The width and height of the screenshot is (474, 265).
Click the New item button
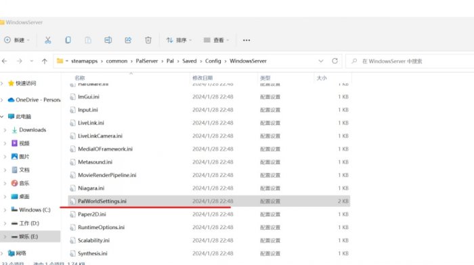[17, 40]
